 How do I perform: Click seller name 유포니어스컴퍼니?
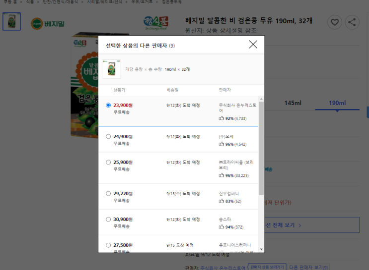pyautogui.click(x=235, y=245)
